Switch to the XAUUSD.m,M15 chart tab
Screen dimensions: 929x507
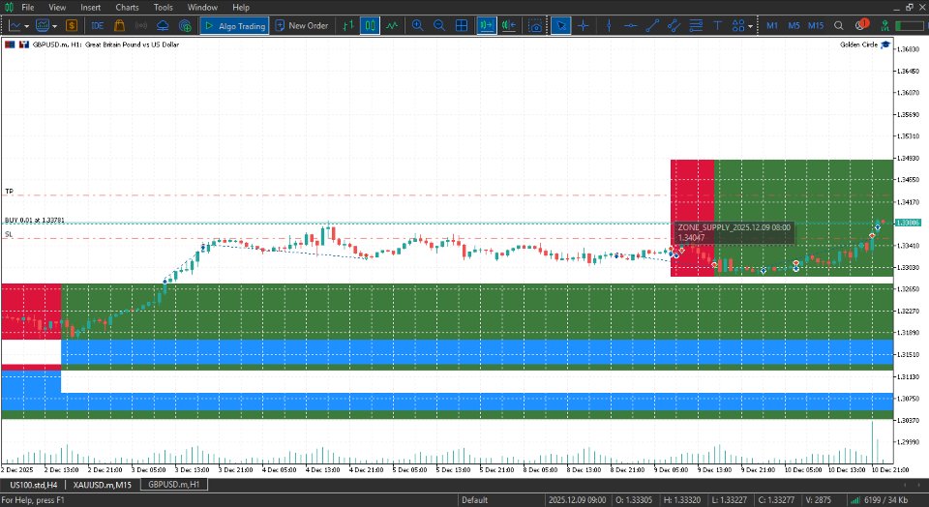pyautogui.click(x=102, y=485)
